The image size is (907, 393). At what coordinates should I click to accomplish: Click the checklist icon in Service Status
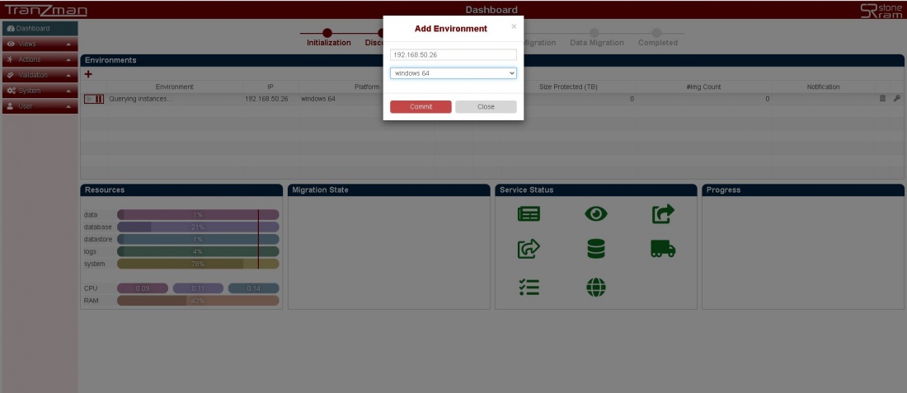pyautogui.click(x=529, y=287)
